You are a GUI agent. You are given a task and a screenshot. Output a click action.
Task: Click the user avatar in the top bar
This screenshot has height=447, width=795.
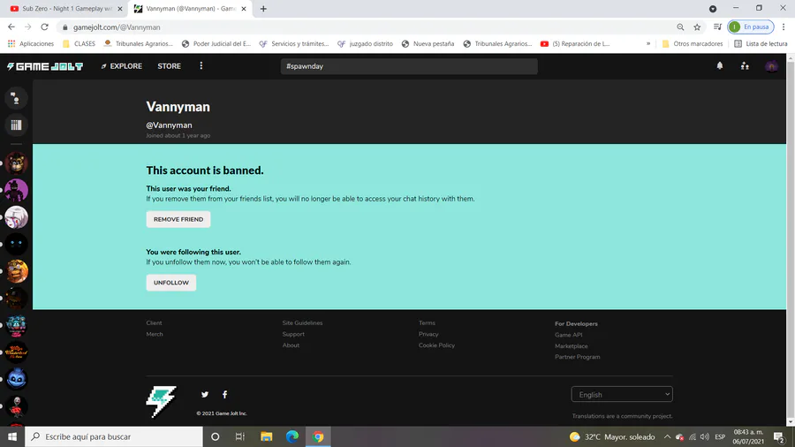pos(772,66)
